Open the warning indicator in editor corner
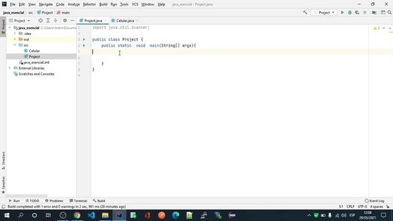The width and height of the screenshot is (393, 221). pos(376,28)
